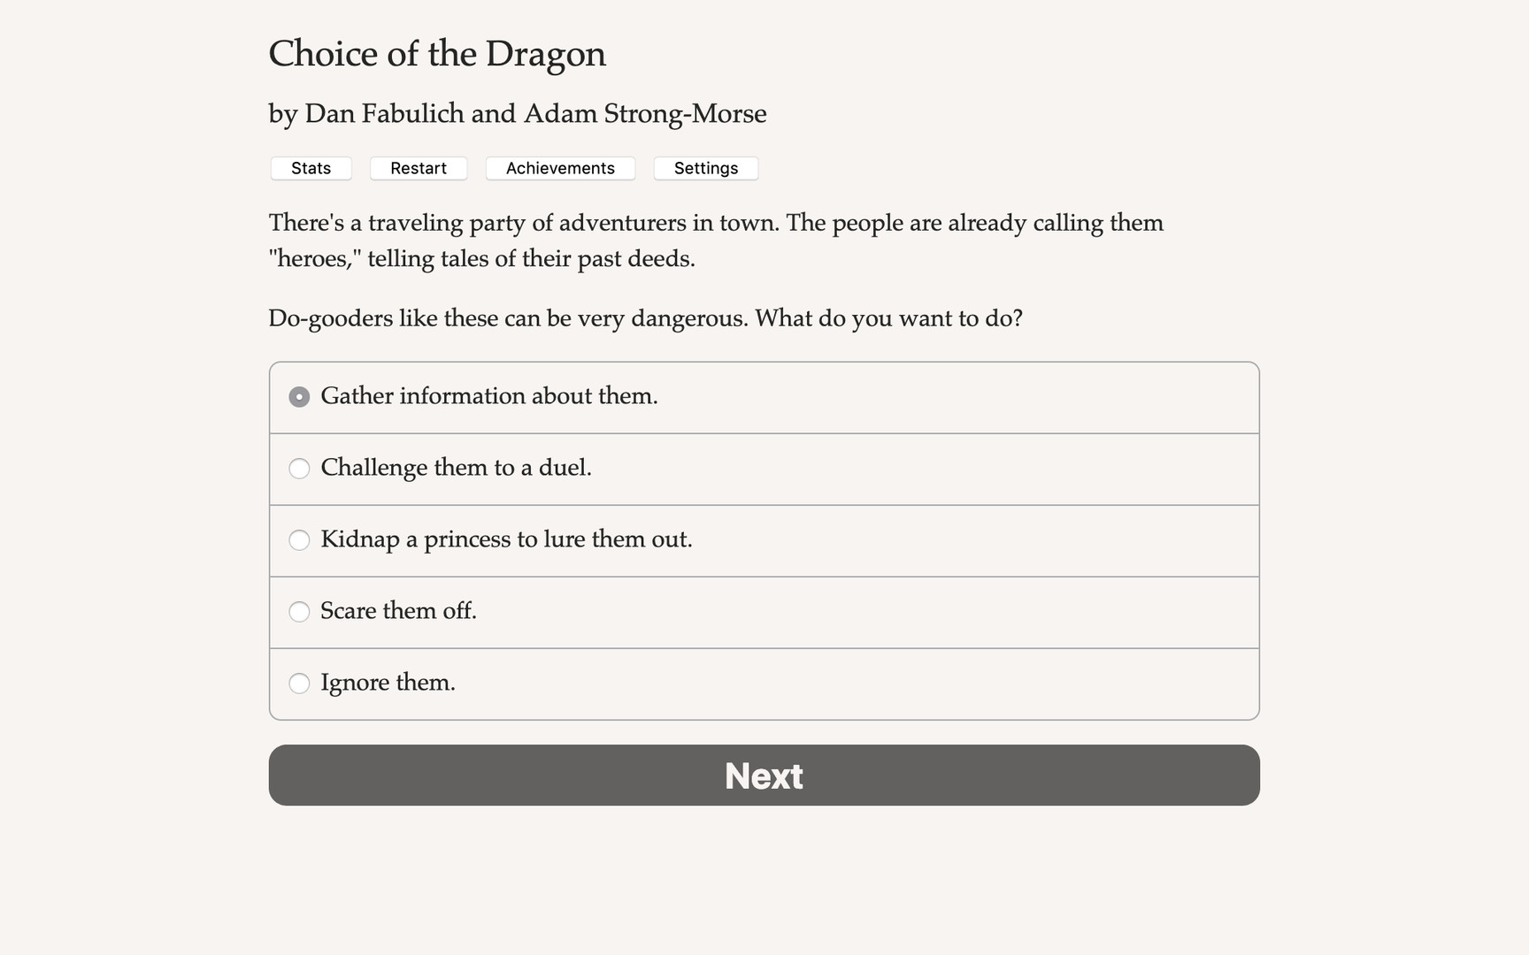Click the story paragraph about adventurers

tap(715, 241)
